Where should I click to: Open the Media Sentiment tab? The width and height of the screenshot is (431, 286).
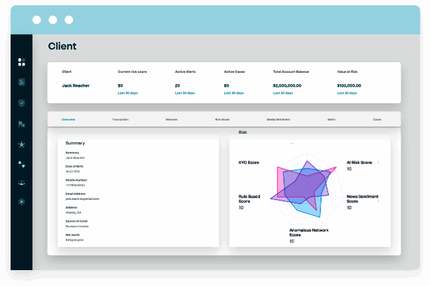[x=278, y=120]
